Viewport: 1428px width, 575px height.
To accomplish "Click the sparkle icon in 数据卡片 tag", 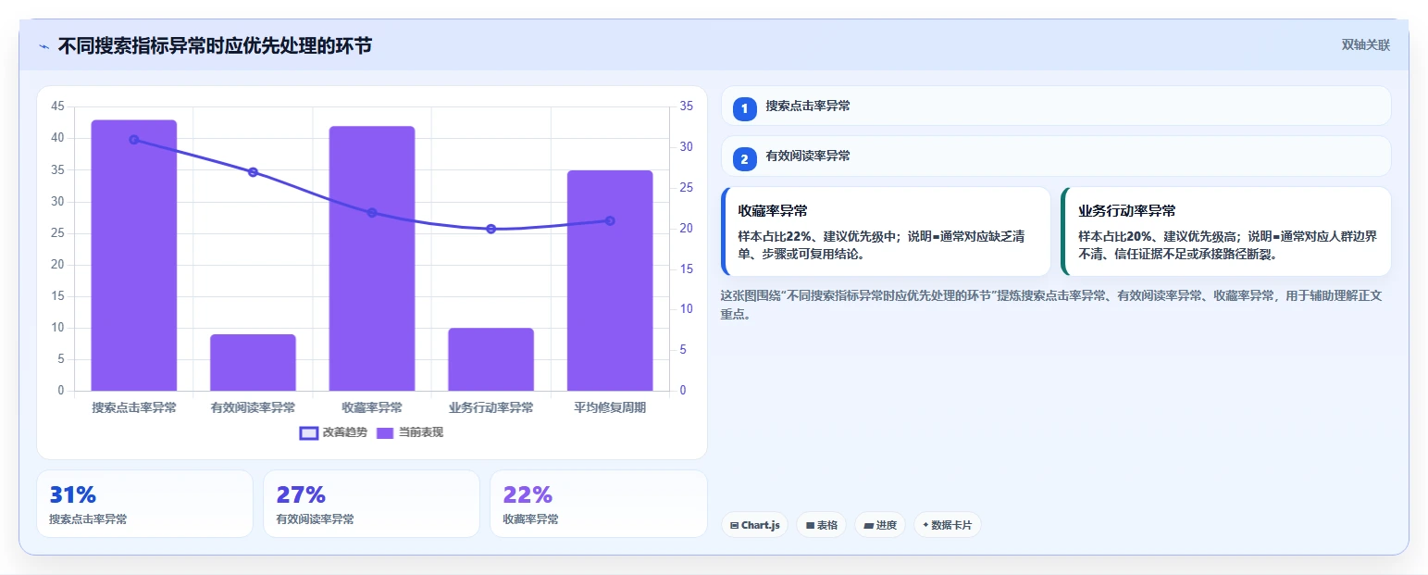I will coord(925,525).
